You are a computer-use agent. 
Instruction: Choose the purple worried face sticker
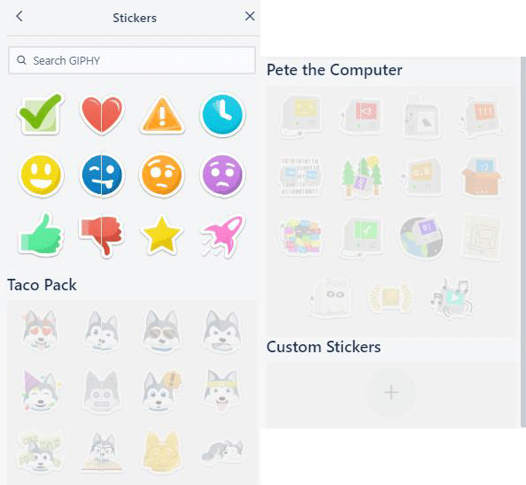point(222,175)
